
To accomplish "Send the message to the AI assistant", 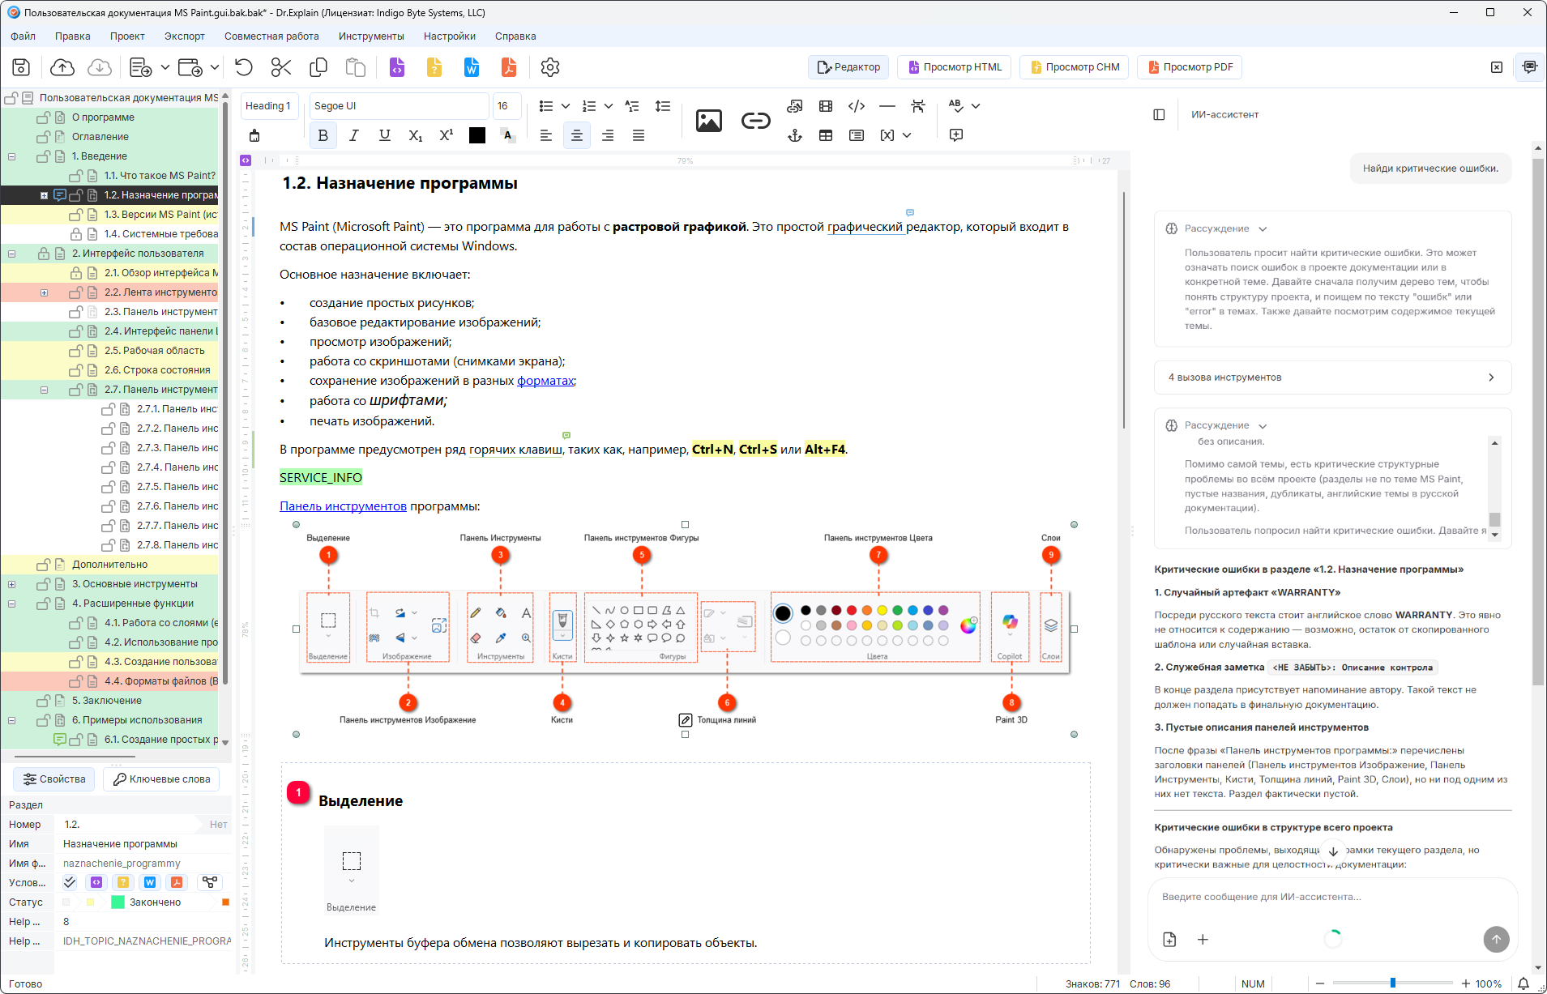I will [x=1496, y=940].
